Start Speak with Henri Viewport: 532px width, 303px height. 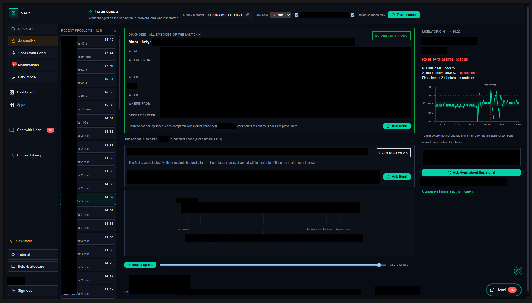(33, 53)
